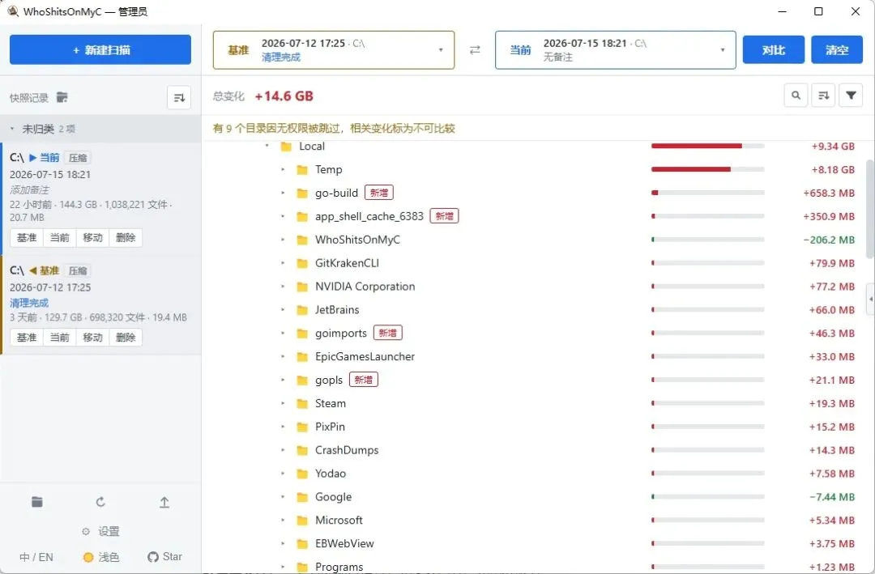Set 2026-07-12 snapshot as 当前
This screenshot has width=875, height=574.
(60, 338)
